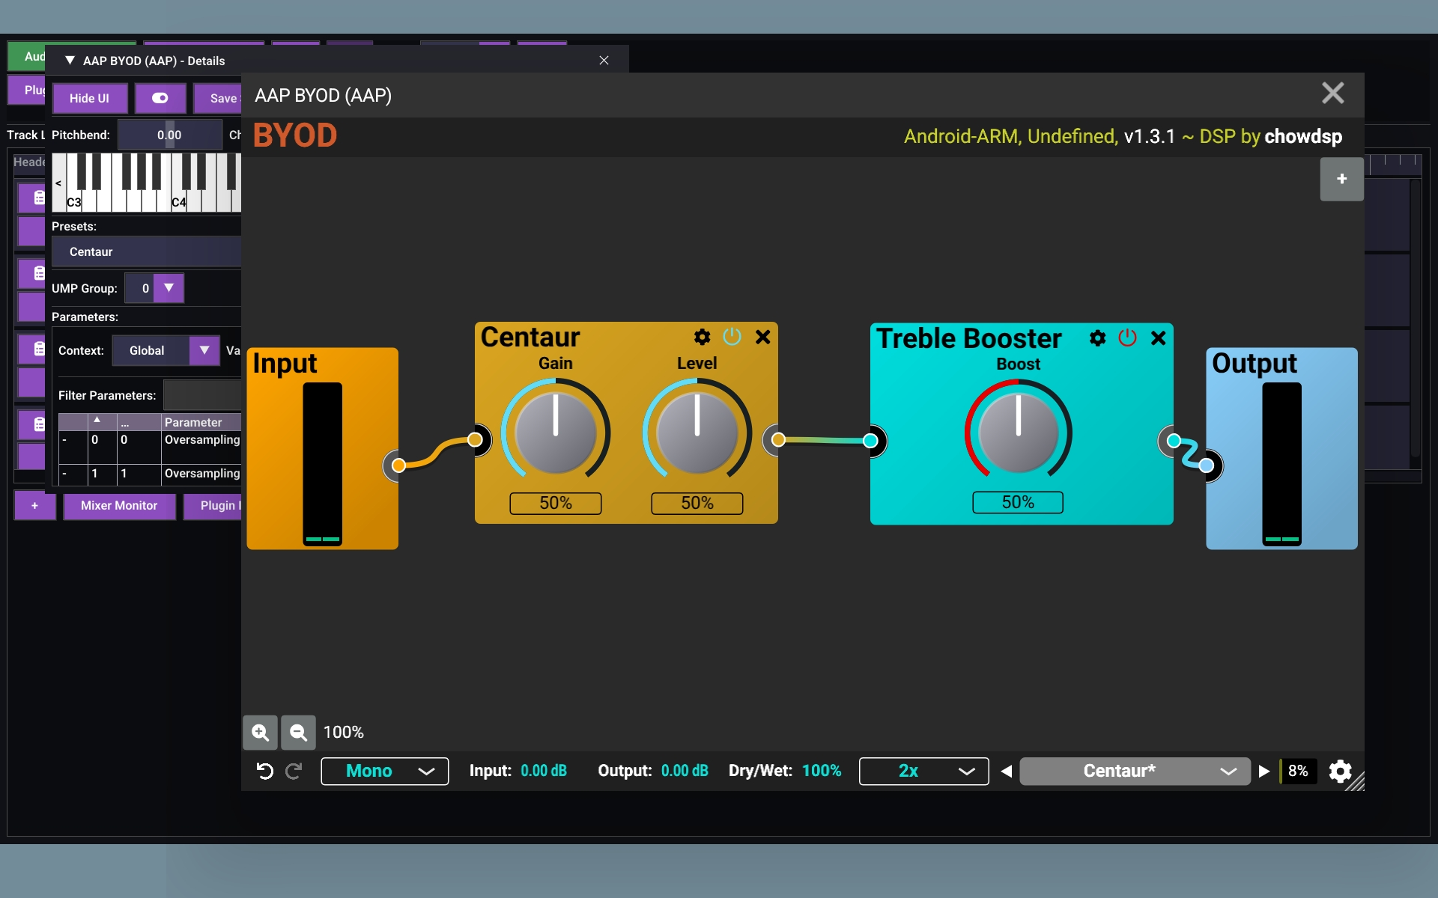Click the Mixer Monitor tab button
The width and height of the screenshot is (1438, 898).
[x=119, y=506]
